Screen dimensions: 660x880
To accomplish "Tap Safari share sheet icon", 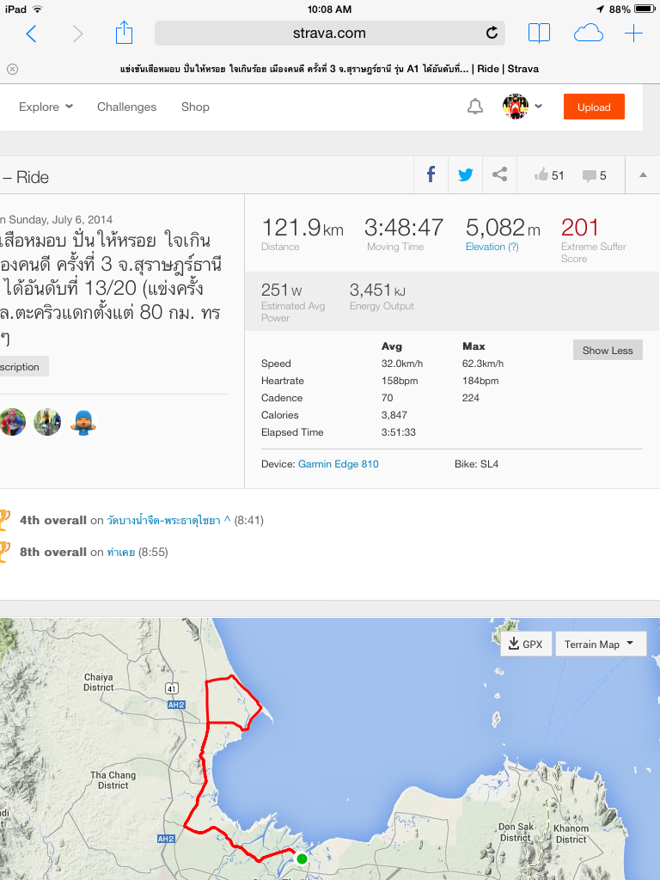I will coord(124,34).
